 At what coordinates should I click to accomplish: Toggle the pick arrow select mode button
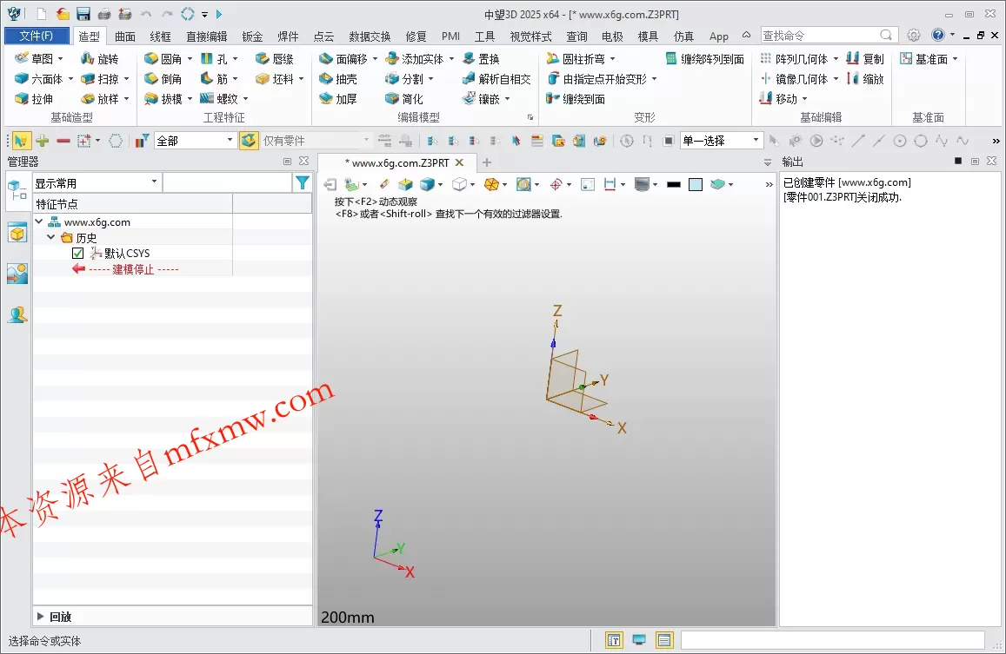coord(21,141)
